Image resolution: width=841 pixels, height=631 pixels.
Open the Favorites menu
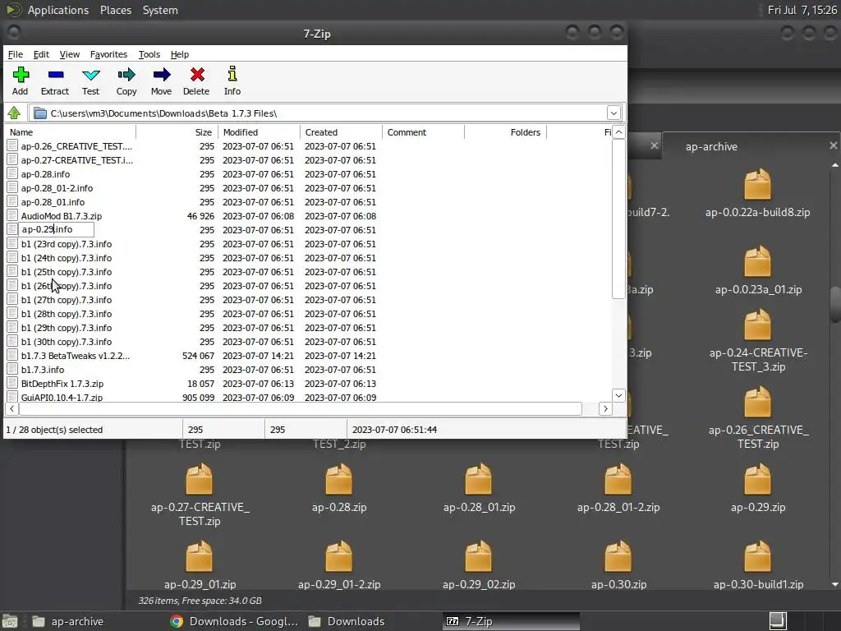(108, 54)
